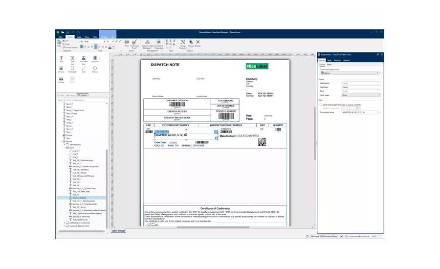Select the Ellipse shape tool
The width and height of the screenshot is (440, 269).
tap(95, 69)
